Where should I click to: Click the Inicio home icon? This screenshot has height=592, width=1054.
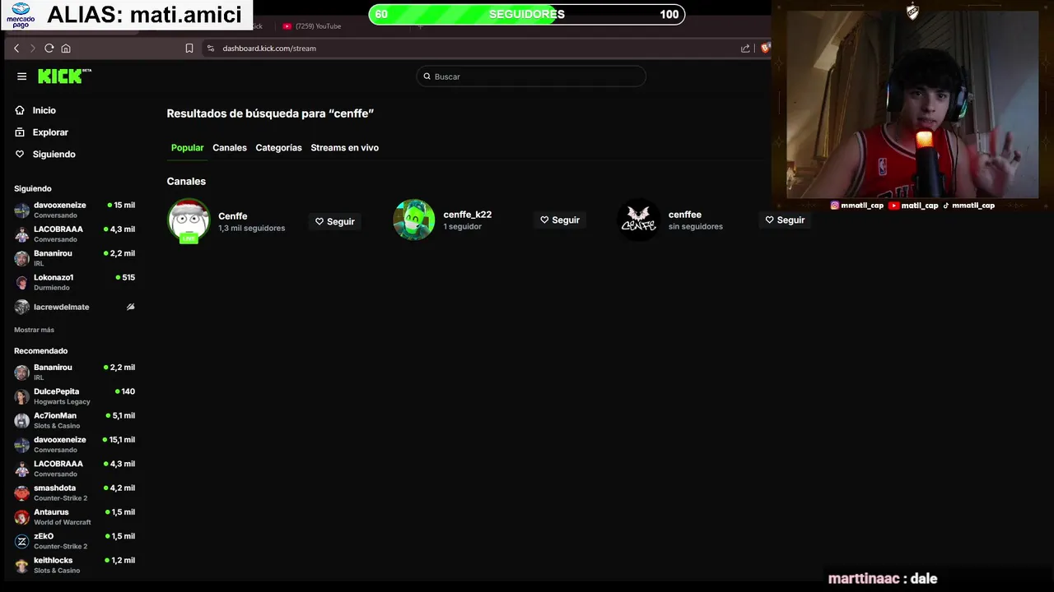point(20,110)
